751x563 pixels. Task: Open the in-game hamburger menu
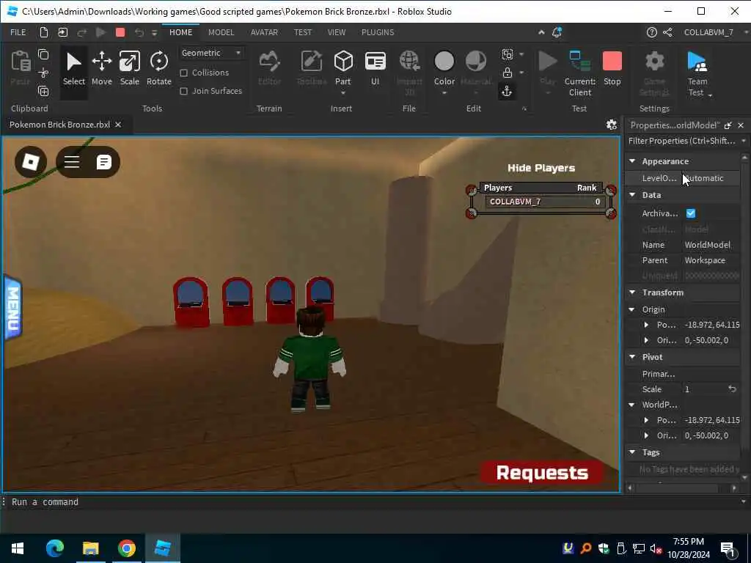pos(72,162)
